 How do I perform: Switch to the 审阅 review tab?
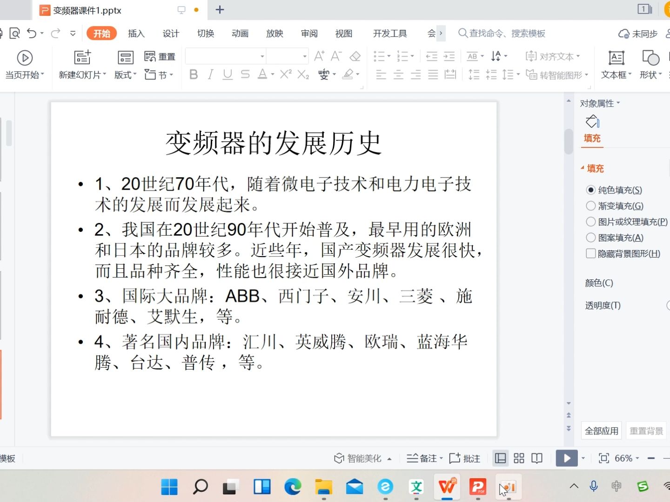click(x=309, y=33)
